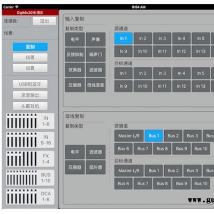Screen dimensions: 214x214
Task: Toggle 电平 copy type in 输入复制
Action: coord(75,40)
